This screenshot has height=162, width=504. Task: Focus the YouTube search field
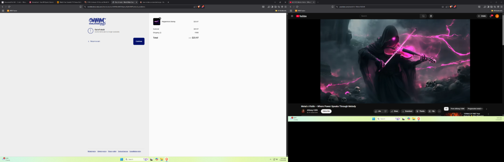tap(389, 16)
